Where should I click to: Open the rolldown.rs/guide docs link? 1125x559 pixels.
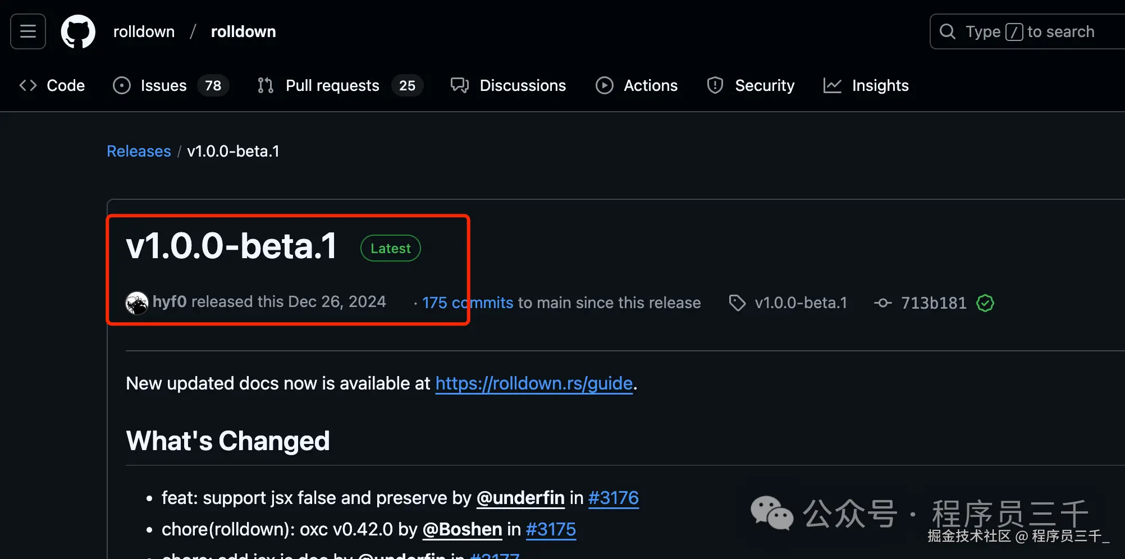[x=534, y=383]
